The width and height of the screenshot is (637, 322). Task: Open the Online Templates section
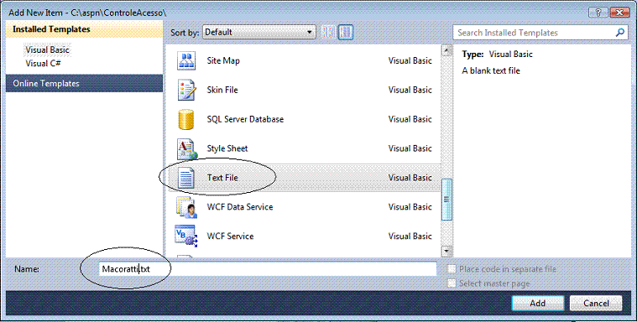[x=84, y=83]
